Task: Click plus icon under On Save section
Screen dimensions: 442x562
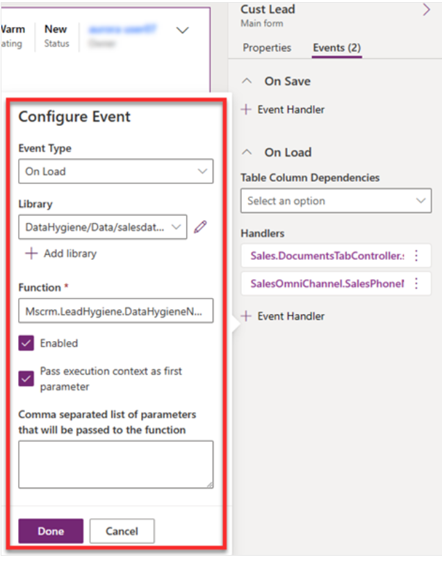Action: click(x=246, y=109)
